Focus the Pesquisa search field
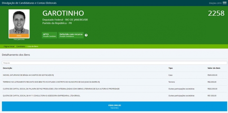 pos(114,63)
